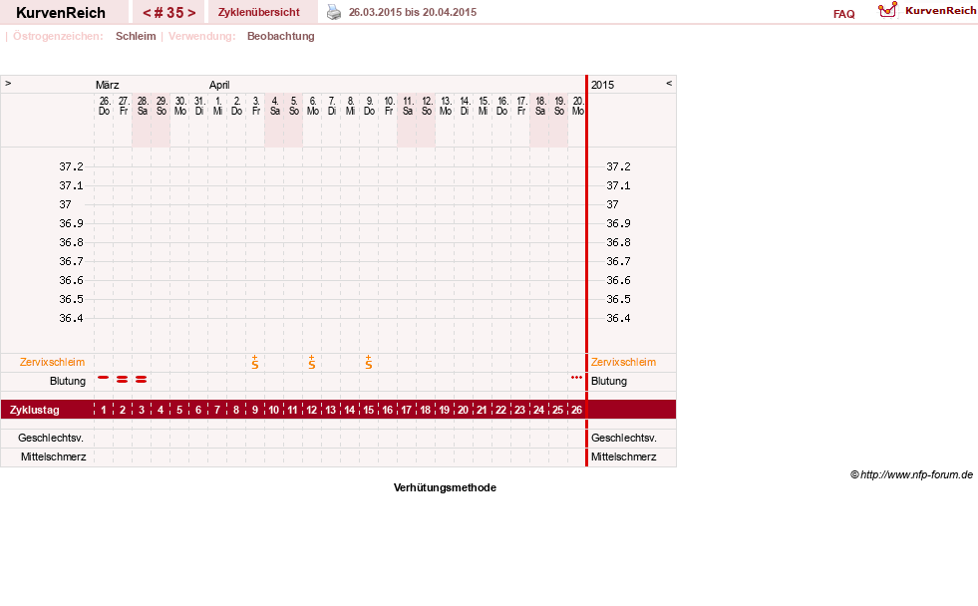Click the cervical mucus S+ symbol on April 6
This screenshot has width=978, height=606.
312,362
